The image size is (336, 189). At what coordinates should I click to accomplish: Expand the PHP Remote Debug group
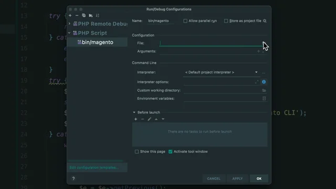coord(69,24)
